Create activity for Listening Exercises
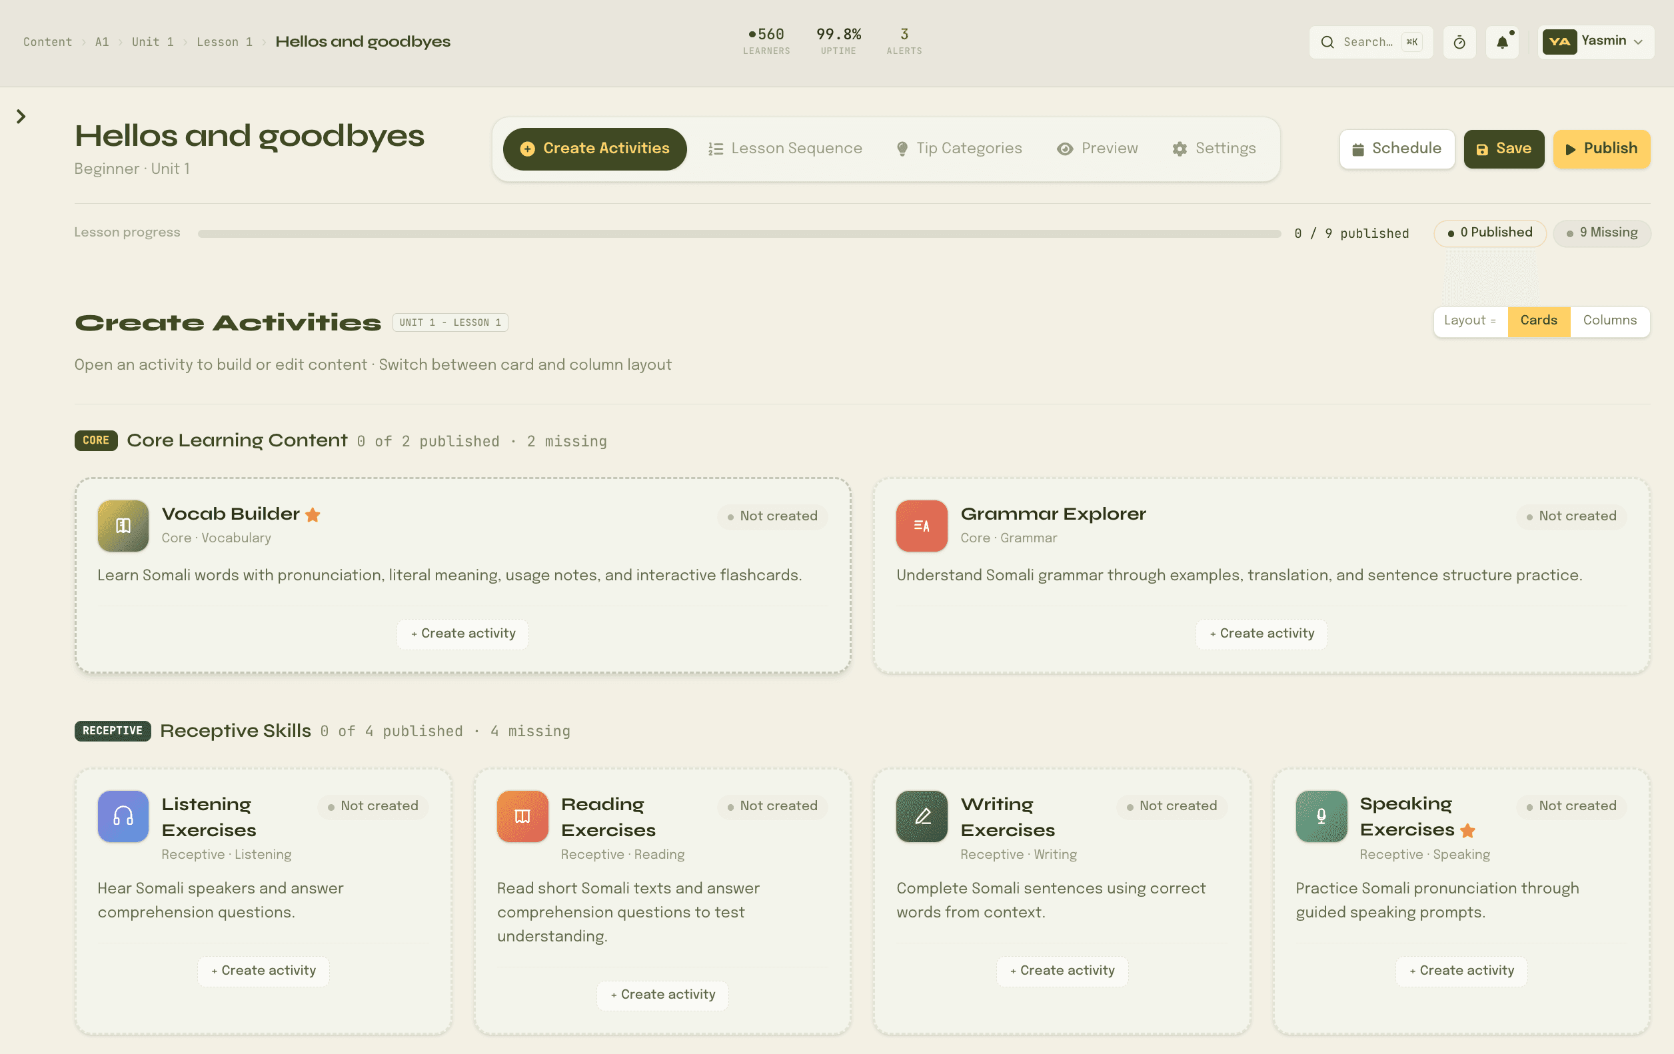Screen dimensions: 1674x1054 (263, 971)
